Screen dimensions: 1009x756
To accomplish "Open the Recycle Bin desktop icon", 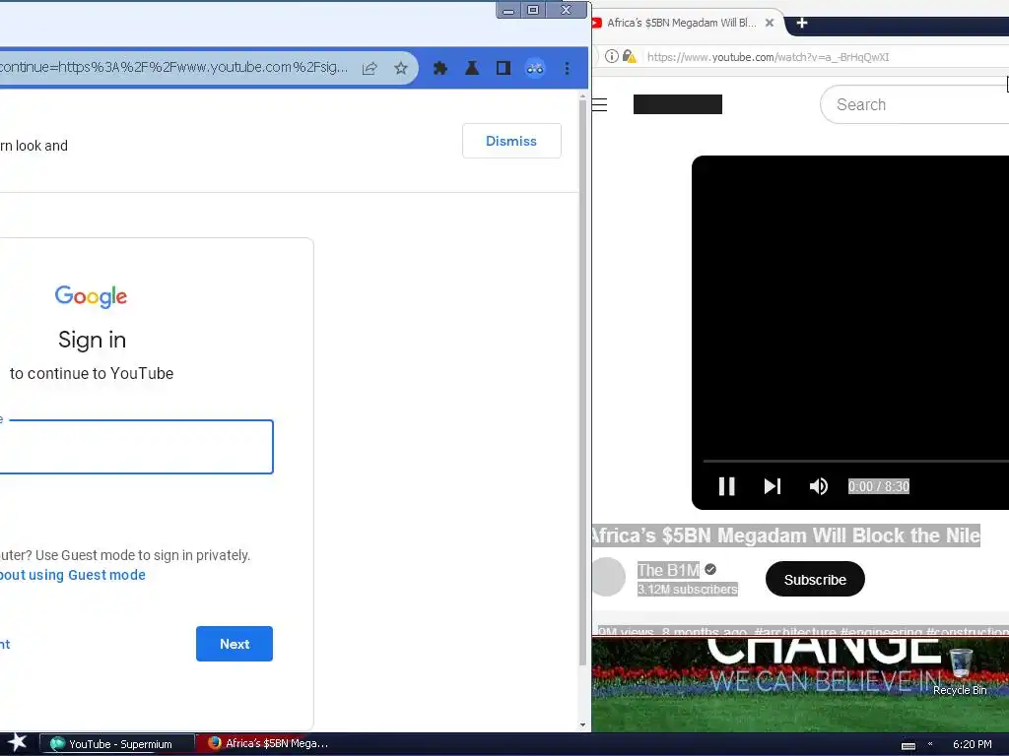I will (x=960, y=671).
